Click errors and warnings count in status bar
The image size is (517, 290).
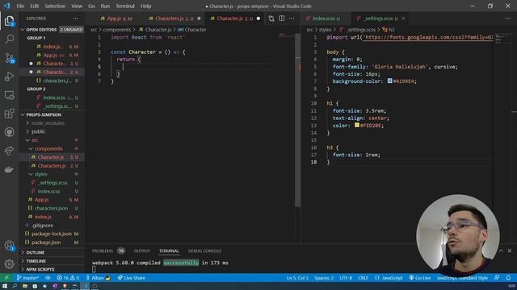pos(68,278)
